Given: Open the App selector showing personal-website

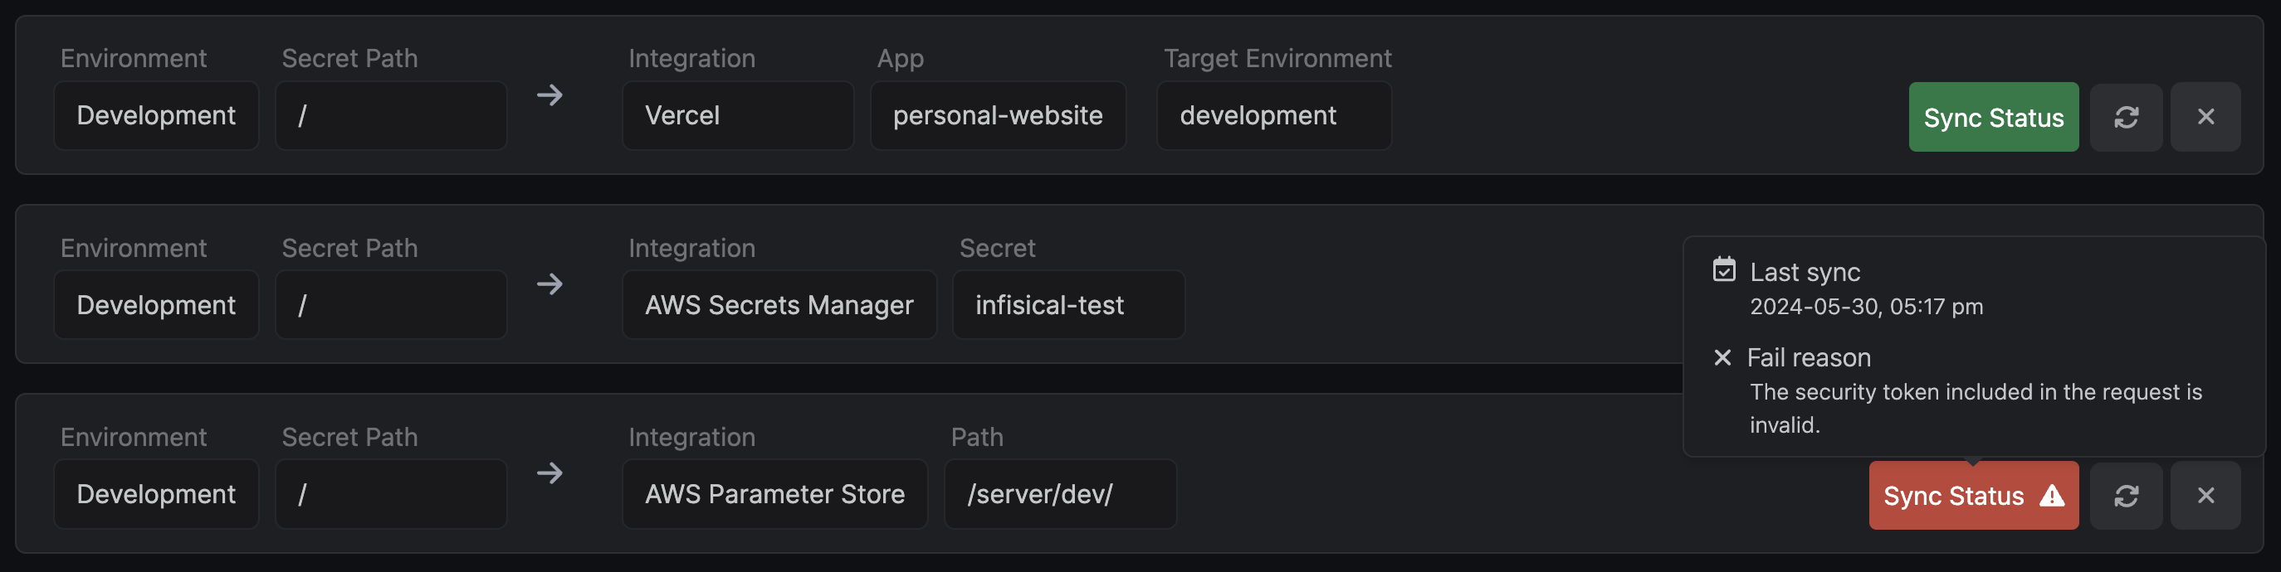Looking at the screenshot, I should pyautogui.click(x=998, y=116).
